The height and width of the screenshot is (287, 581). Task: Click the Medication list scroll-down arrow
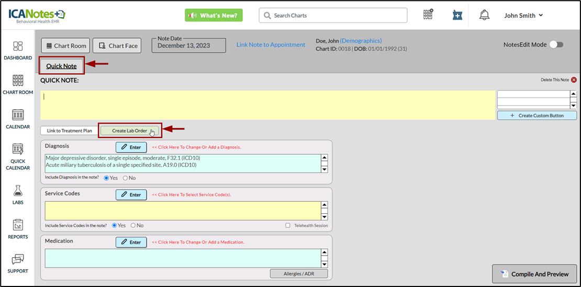tap(324, 264)
